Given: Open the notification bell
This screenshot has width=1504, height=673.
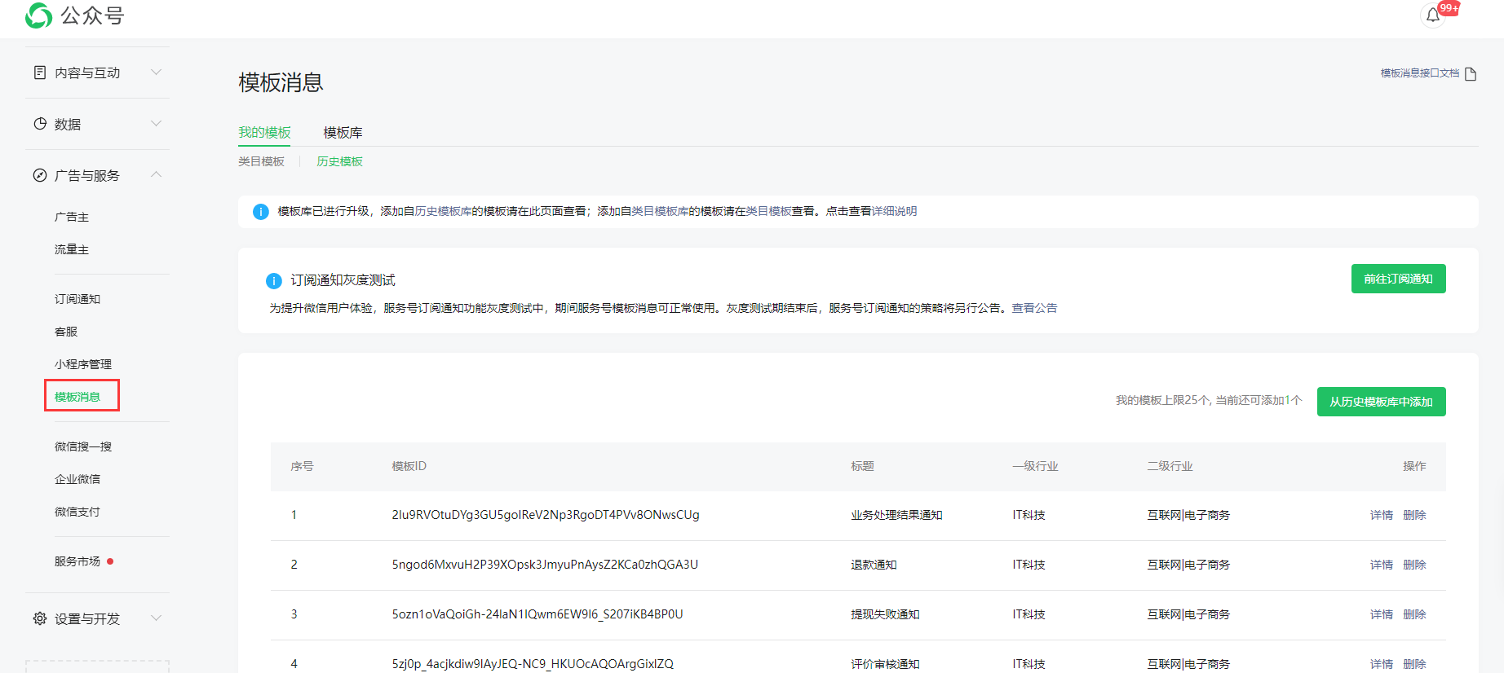Looking at the screenshot, I should (x=1432, y=15).
